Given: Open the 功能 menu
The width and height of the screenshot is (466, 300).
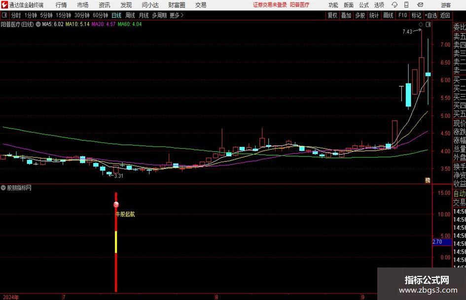Looking at the screenshot, I should (x=333, y=5).
